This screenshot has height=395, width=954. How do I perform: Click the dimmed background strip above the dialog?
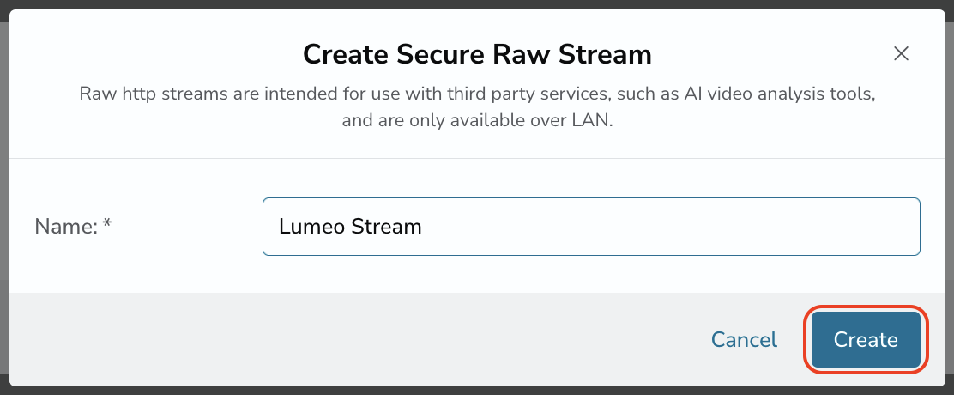(x=477, y=4)
